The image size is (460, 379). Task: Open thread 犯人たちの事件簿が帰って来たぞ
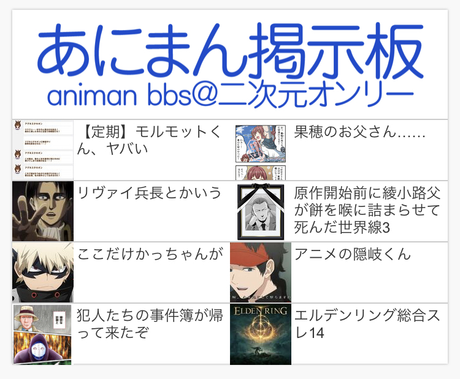point(150,324)
